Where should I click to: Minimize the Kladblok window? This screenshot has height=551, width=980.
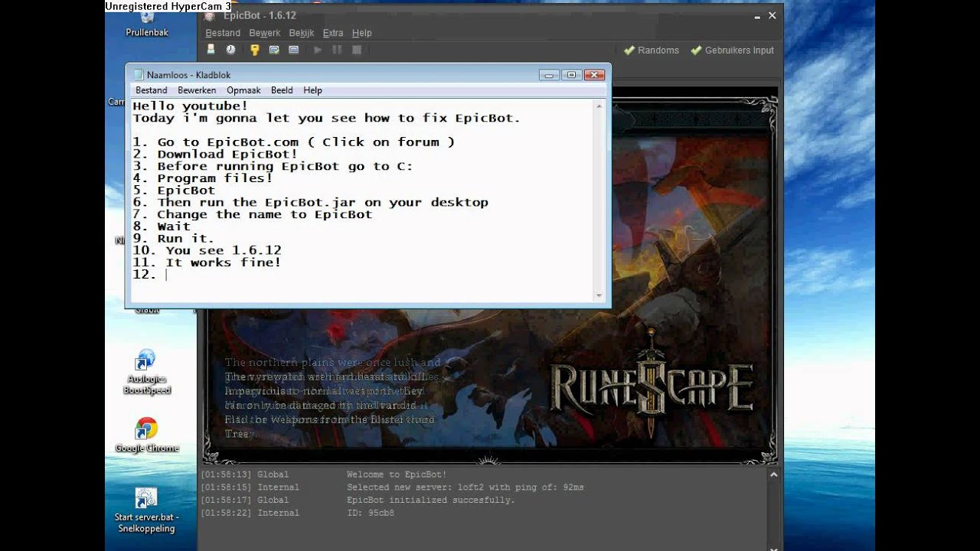pyautogui.click(x=549, y=74)
